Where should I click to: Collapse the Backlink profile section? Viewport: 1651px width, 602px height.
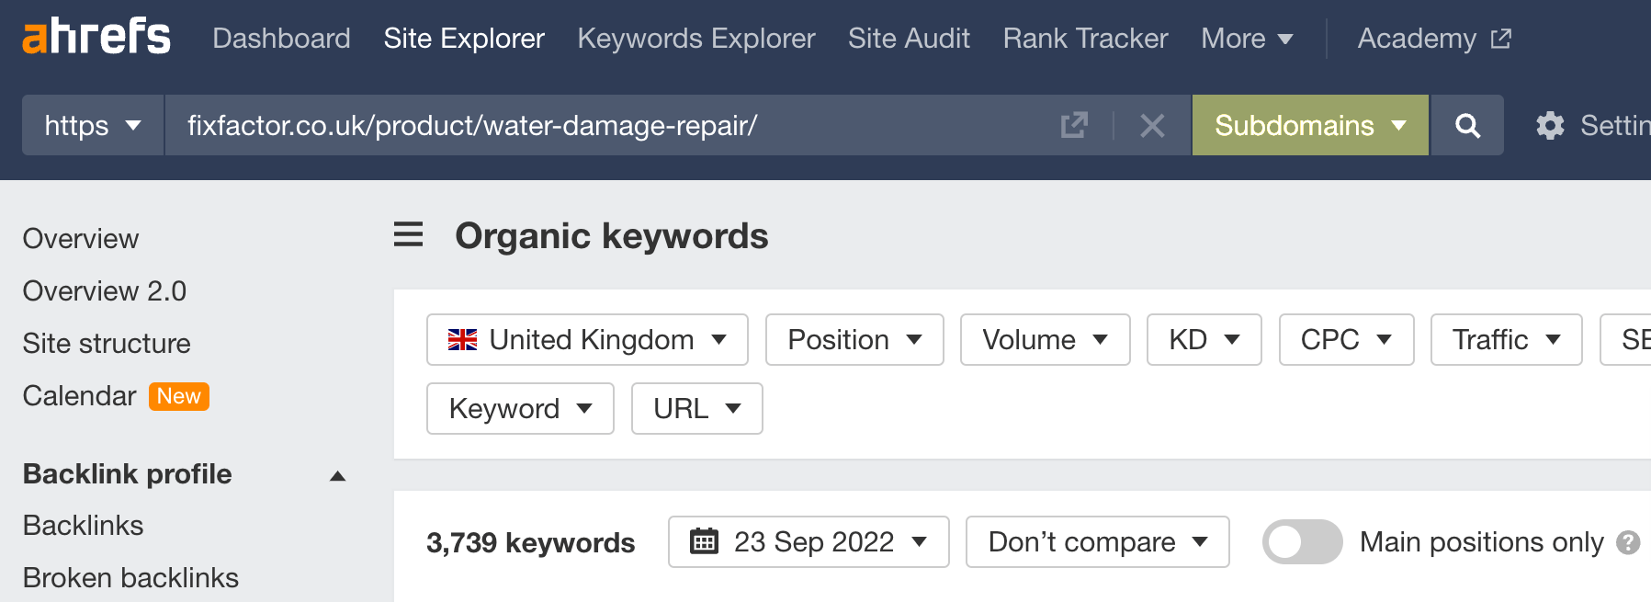point(337,475)
